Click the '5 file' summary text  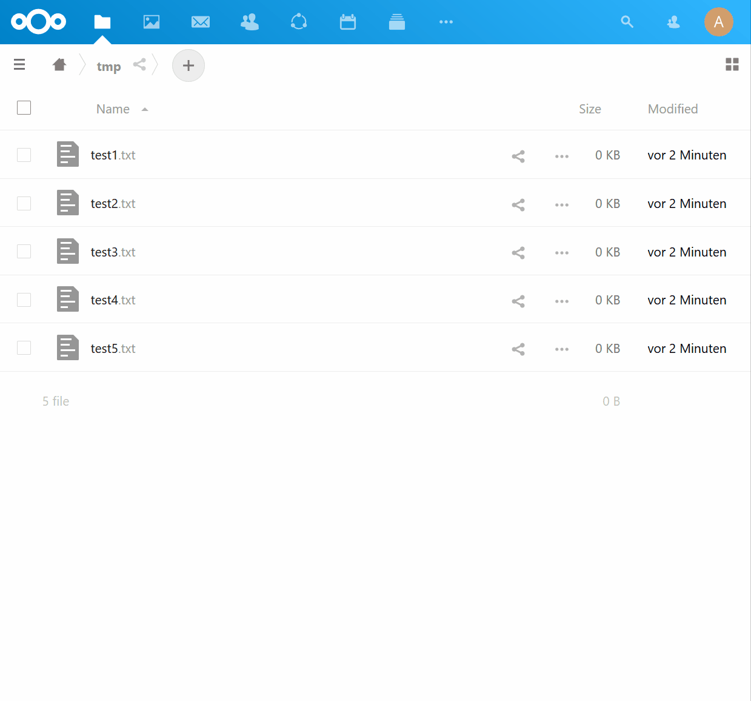[x=56, y=401]
